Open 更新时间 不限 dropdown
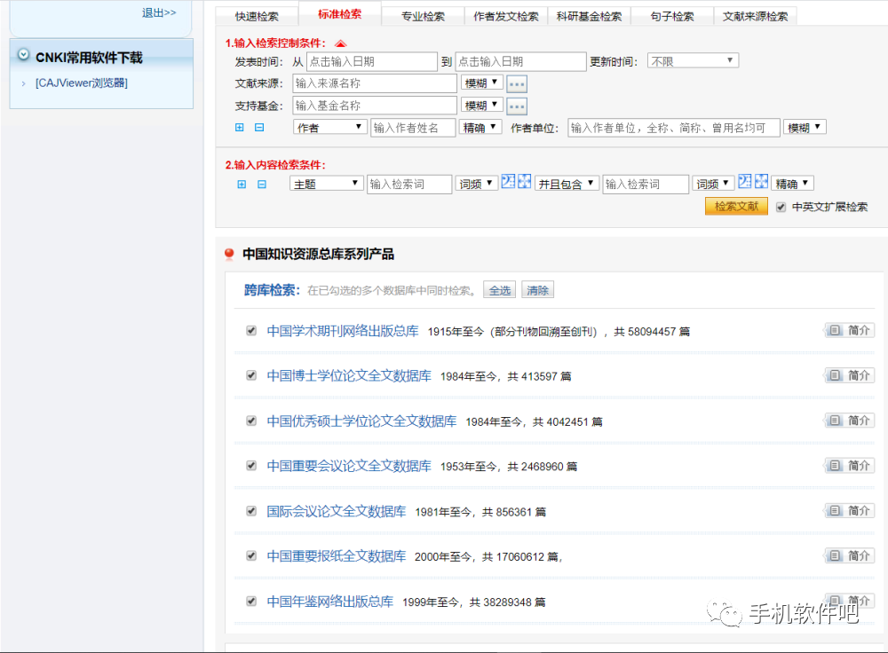This screenshot has height=653, width=888. [693, 60]
